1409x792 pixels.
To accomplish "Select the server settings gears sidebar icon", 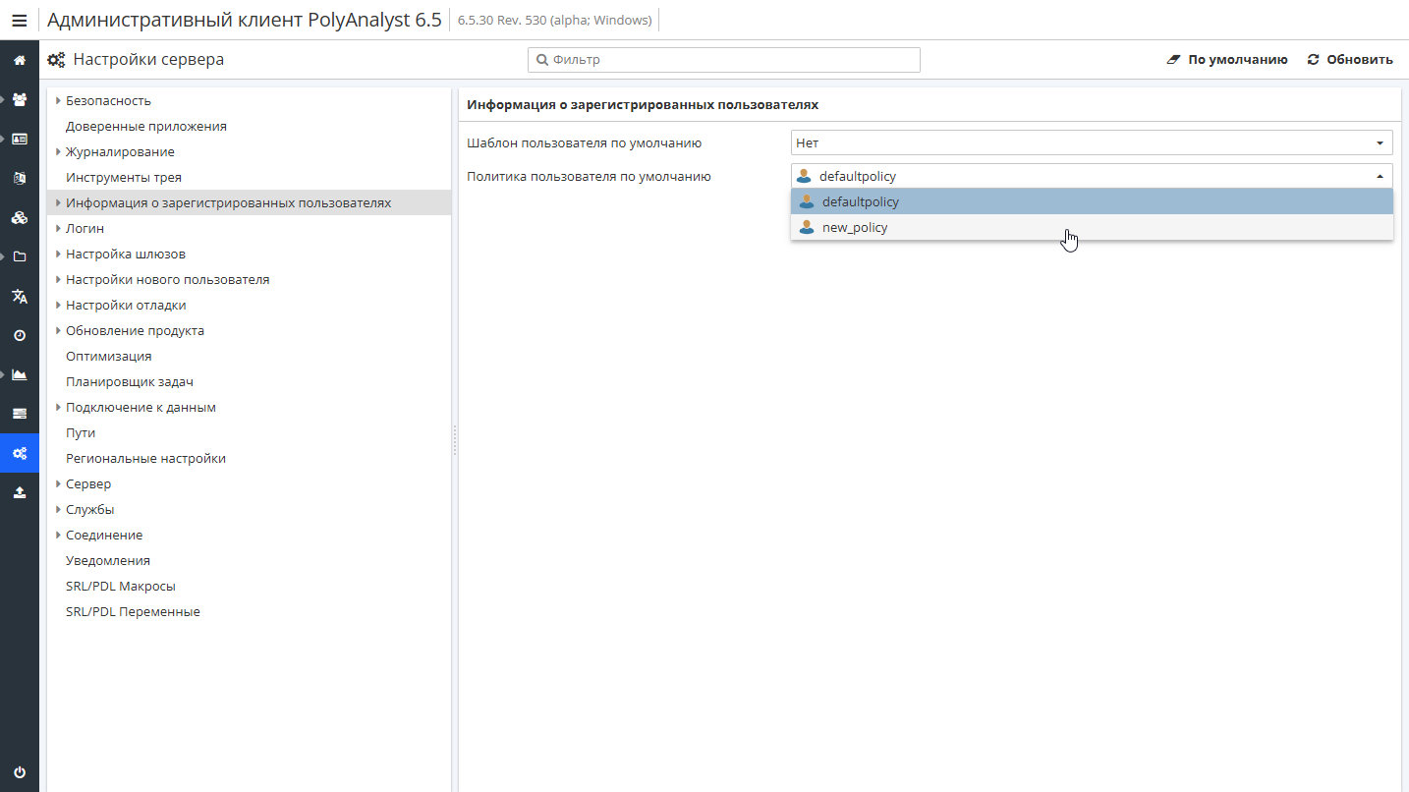I will [x=20, y=453].
